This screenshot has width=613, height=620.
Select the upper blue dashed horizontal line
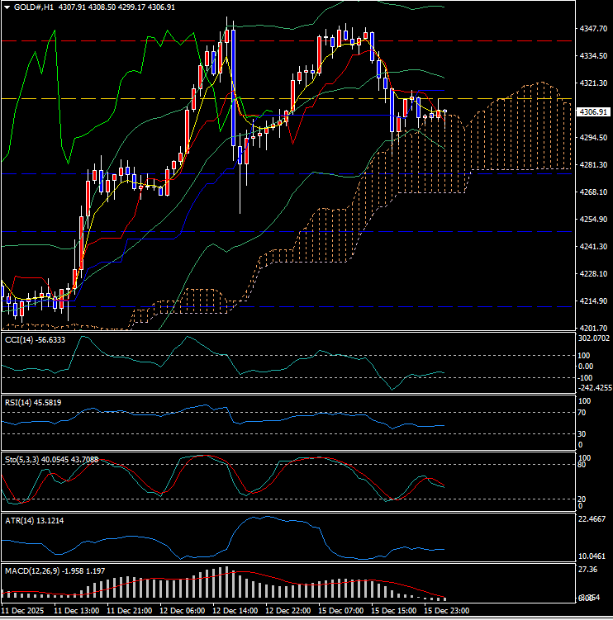point(248,174)
